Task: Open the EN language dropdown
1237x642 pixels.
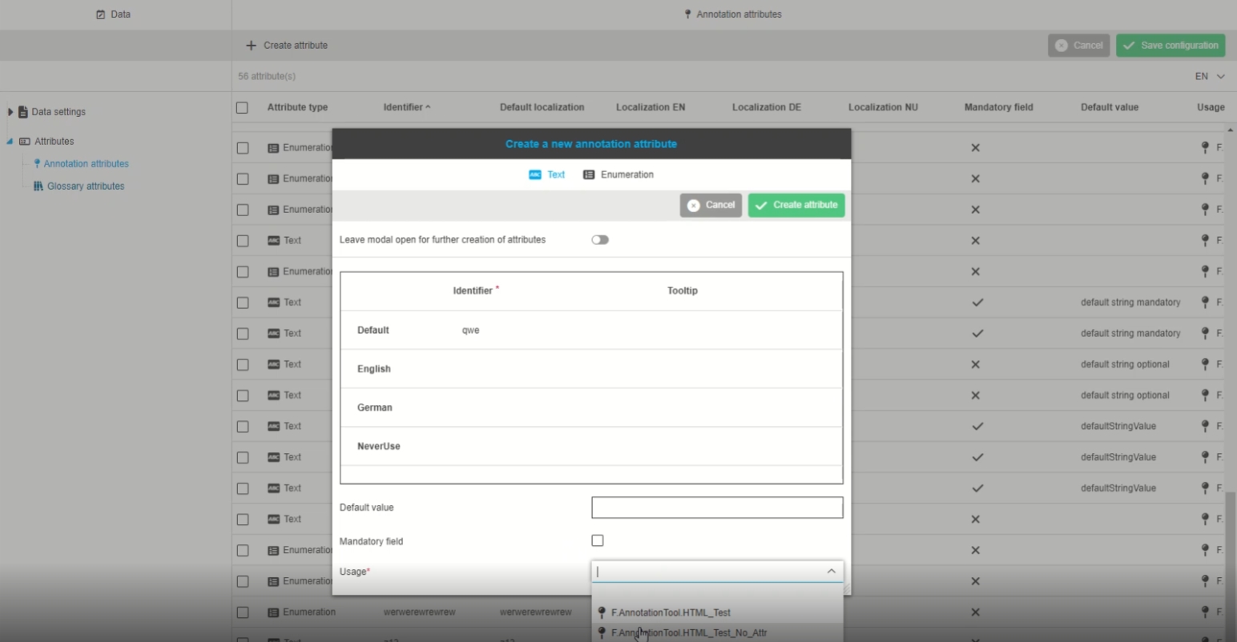Action: pos(1210,77)
